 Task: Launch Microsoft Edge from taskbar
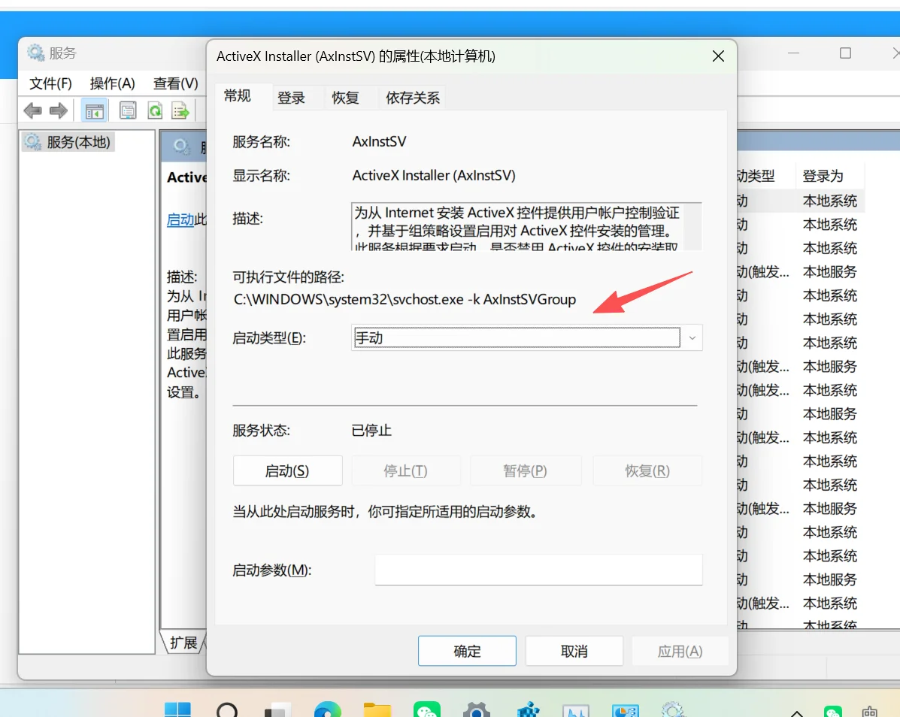[x=328, y=710]
